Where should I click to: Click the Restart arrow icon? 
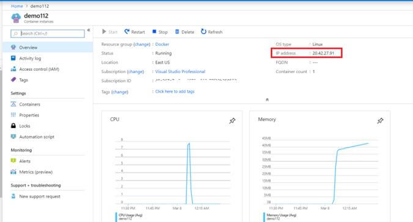point(127,32)
